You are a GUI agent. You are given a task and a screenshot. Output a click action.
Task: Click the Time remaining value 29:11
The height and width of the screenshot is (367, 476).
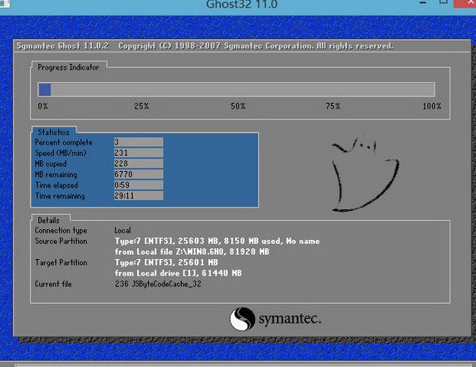(x=139, y=196)
